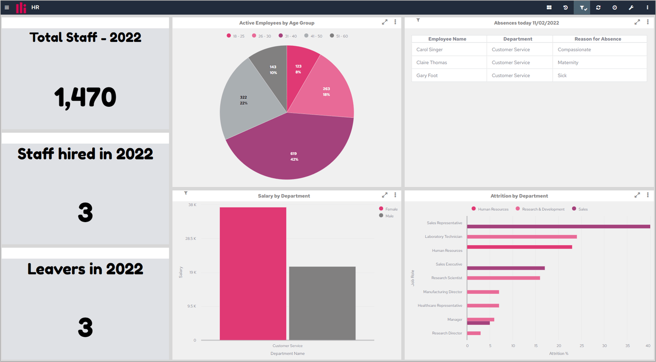Click the gray Male salary bar
The image size is (656, 362).
point(322,303)
